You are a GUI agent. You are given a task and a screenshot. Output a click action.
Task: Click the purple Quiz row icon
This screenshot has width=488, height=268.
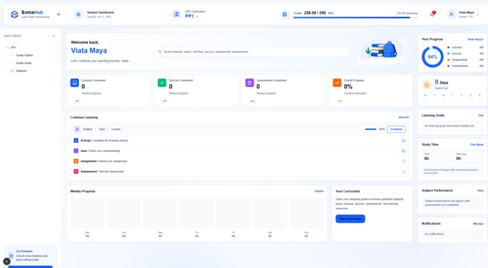76,151
